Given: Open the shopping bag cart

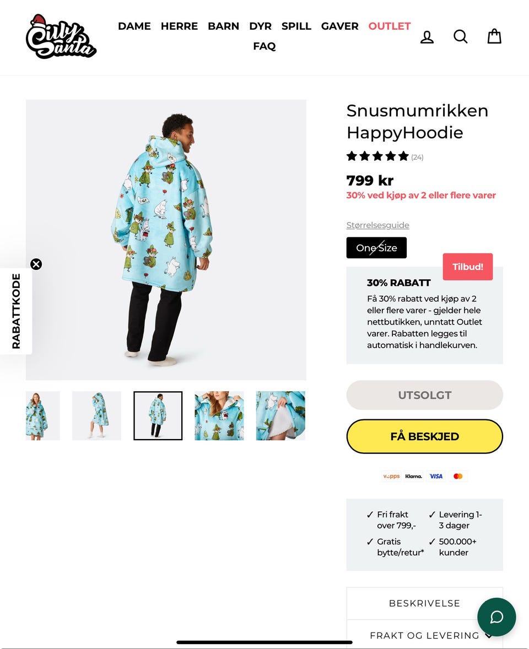Looking at the screenshot, I should [494, 36].
